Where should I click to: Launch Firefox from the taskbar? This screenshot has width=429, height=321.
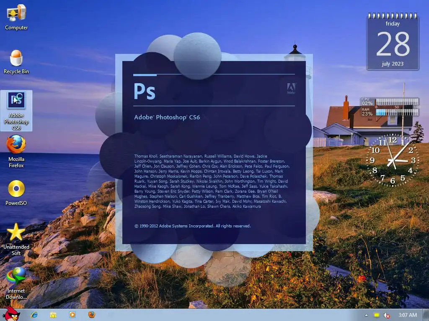click(92, 315)
